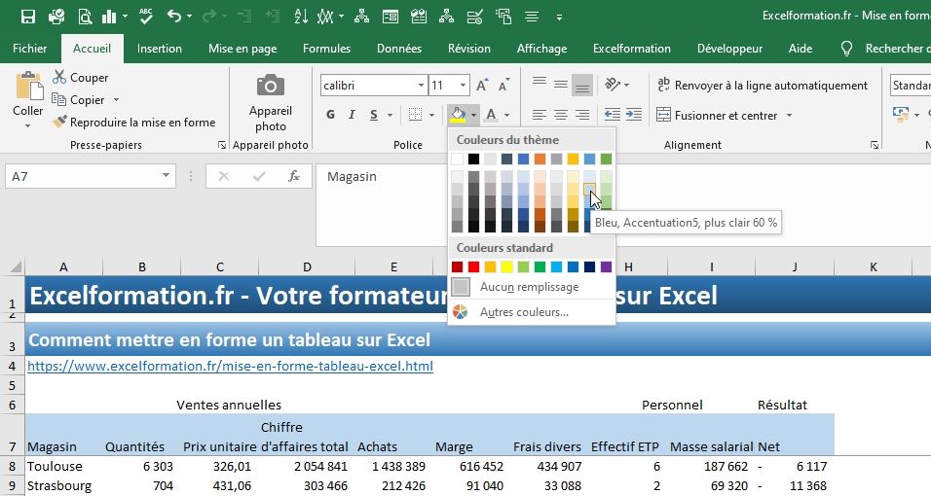Toggle top vertical alignment

pos(540,83)
